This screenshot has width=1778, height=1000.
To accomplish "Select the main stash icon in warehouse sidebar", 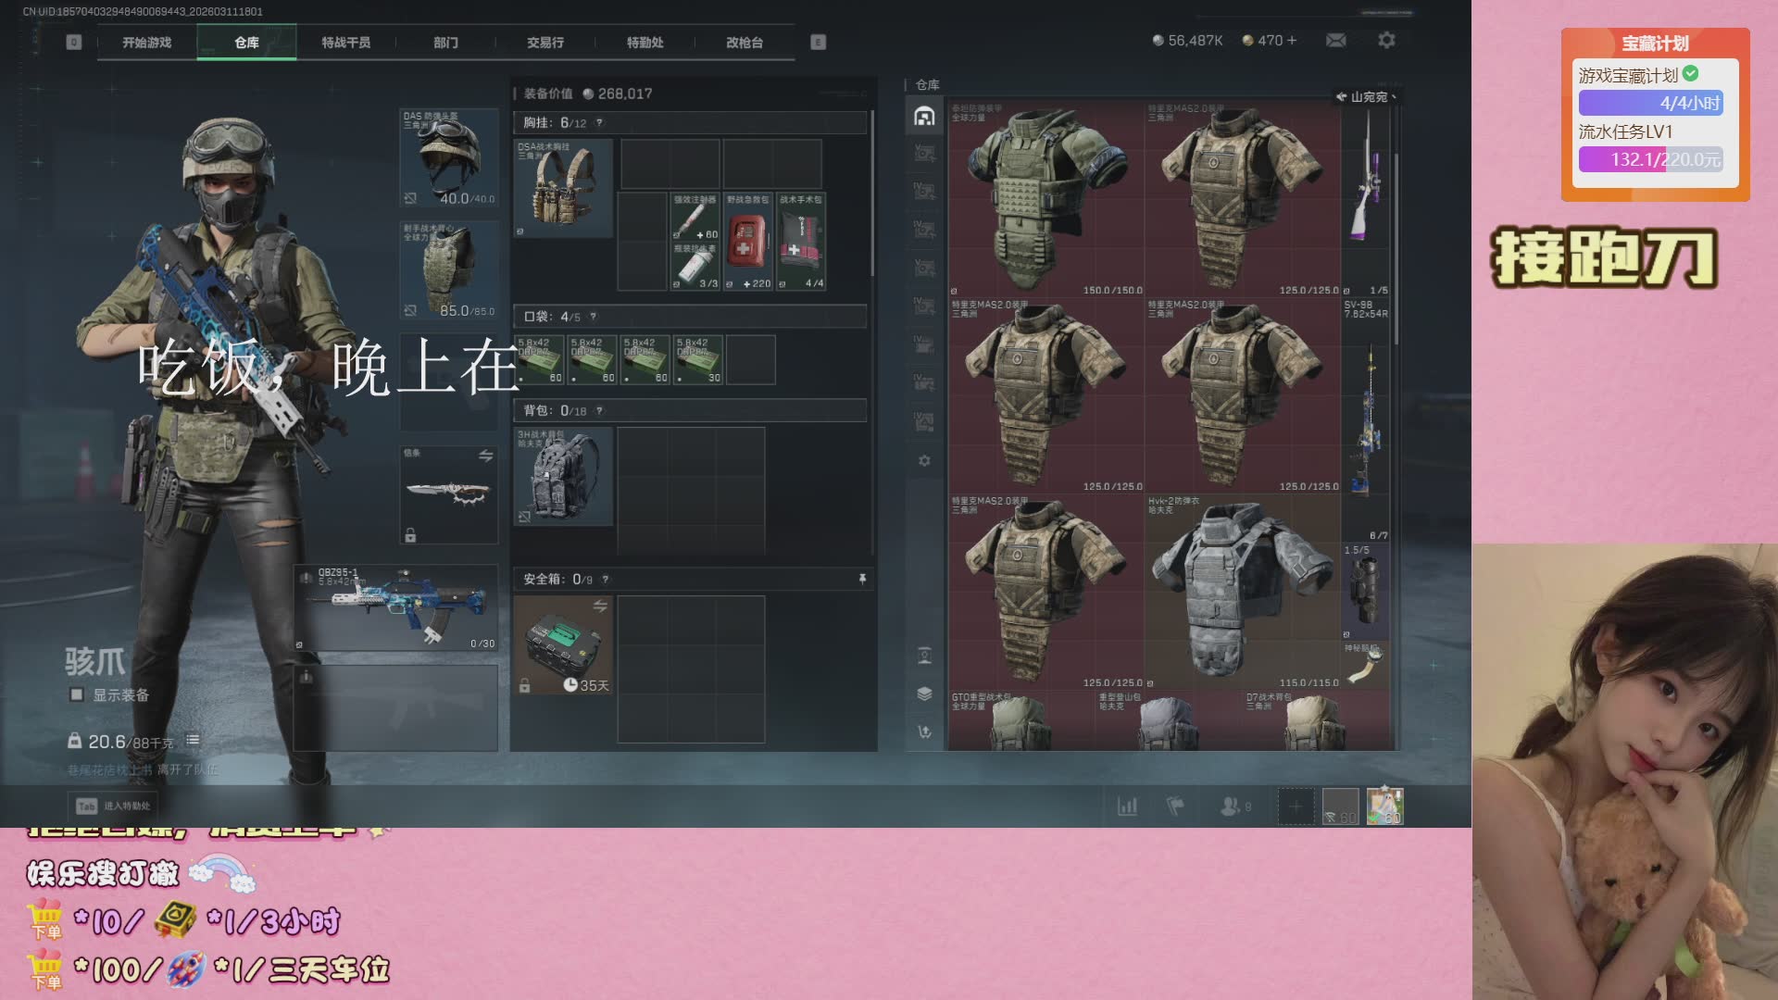I will tap(924, 117).
